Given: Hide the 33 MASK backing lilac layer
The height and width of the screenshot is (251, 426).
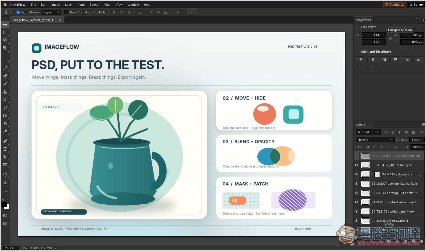Looking at the screenshot, I should [x=357, y=184].
